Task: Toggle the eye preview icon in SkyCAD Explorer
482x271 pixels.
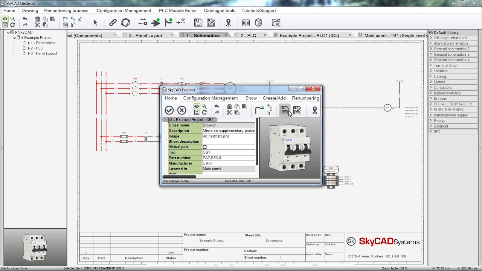Action: pyautogui.click(x=197, y=107)
